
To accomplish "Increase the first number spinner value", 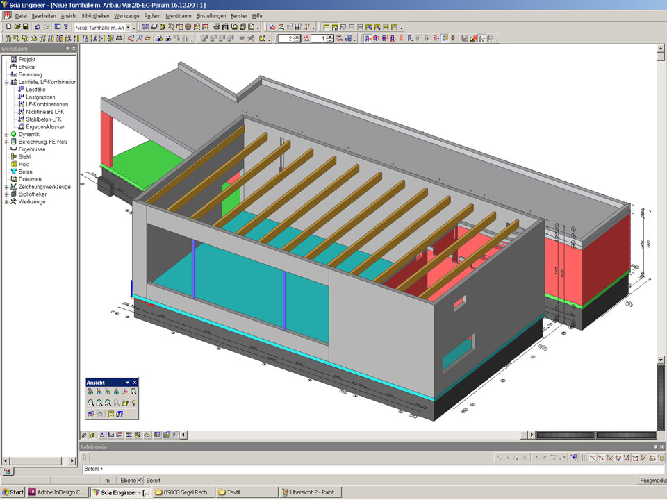I will (x=297, y=36).
